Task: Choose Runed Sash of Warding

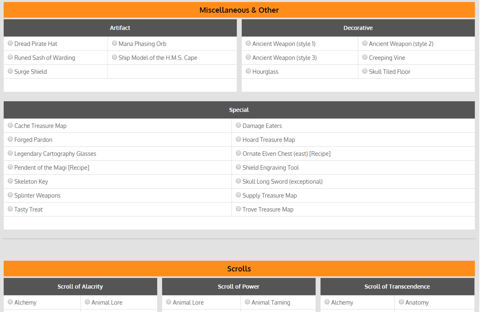Action: [x=10, y=57]
